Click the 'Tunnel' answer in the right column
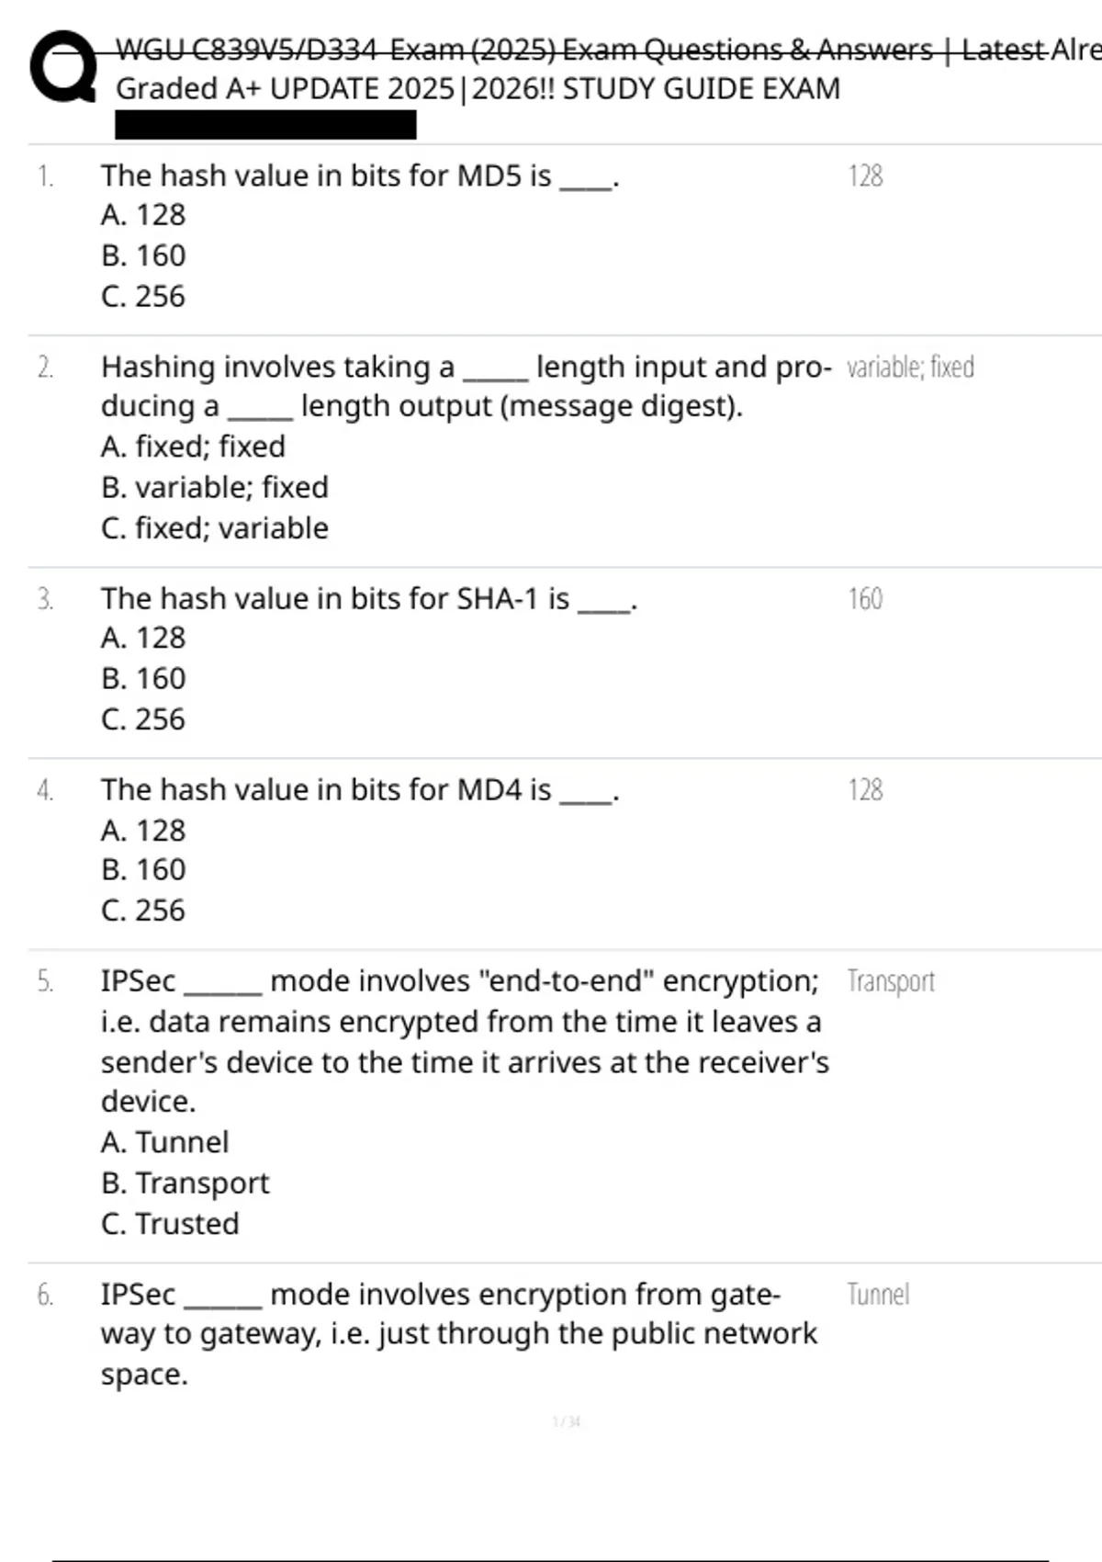Screen dimensions: 1102x1562 [x=878, y=1295]
